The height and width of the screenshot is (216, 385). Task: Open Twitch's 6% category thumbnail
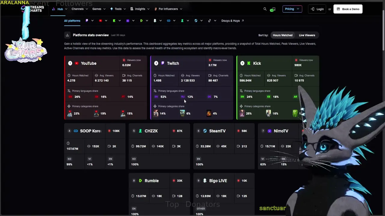(x=182, y=113)
